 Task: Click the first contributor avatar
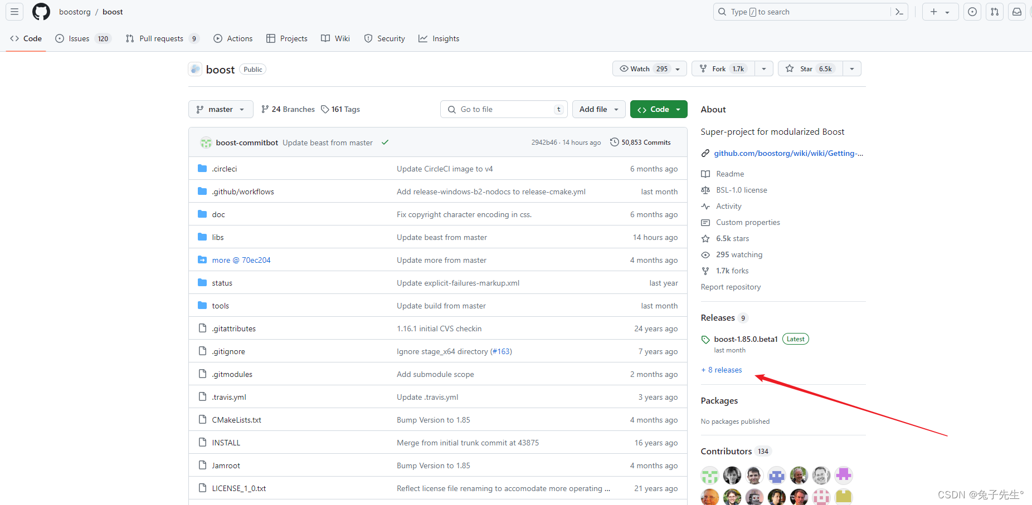710,475
